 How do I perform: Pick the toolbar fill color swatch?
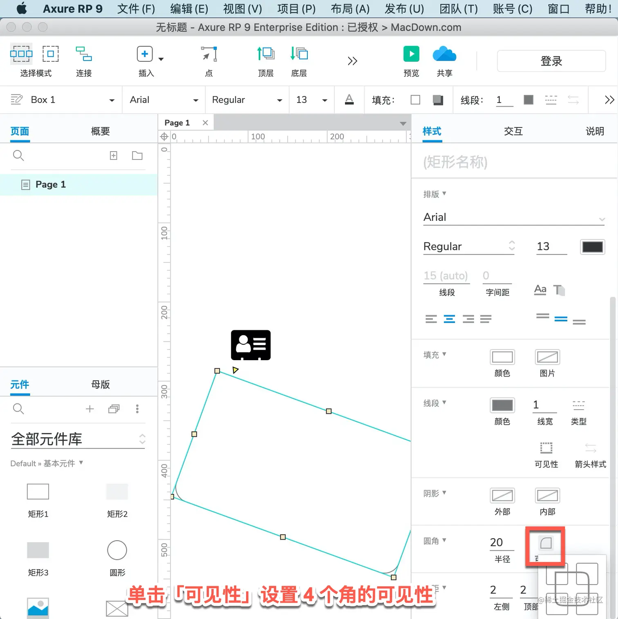point(415,100)
